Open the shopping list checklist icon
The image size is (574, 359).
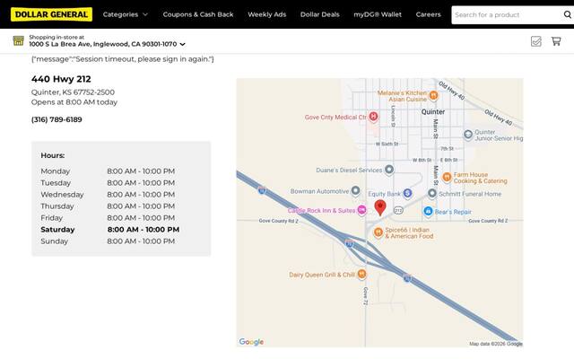coord(536,41)
